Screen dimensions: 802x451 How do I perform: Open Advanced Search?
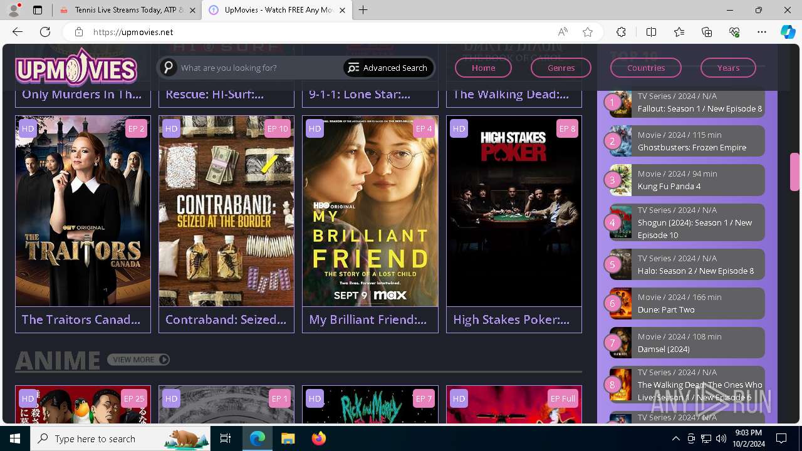pos(388,68)
